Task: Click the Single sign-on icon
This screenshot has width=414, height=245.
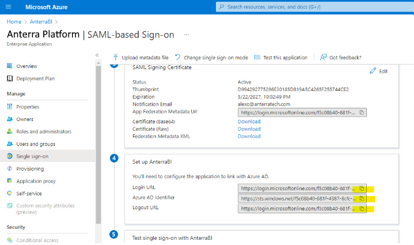Action: (10, 156)
